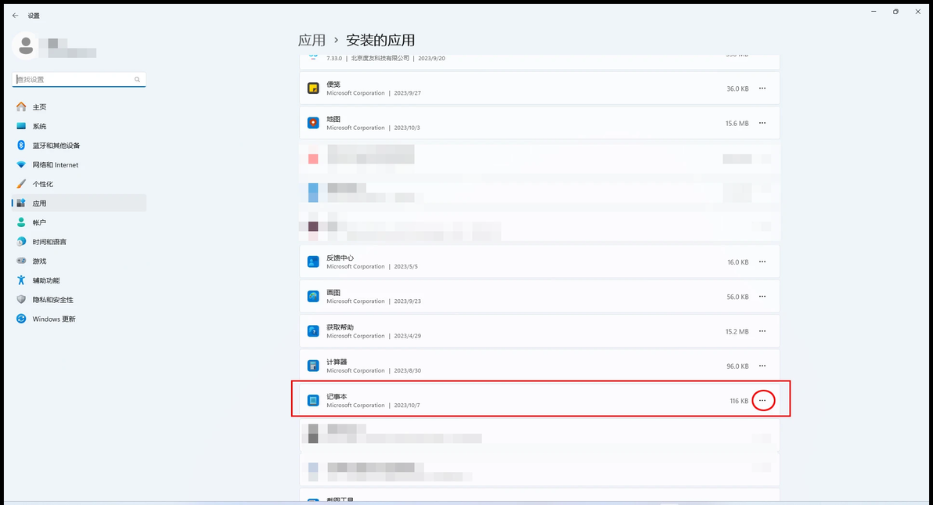The image size is (933, 505).
Task: Click the 16.0 KB size value
Action: (x=738, y=262)
